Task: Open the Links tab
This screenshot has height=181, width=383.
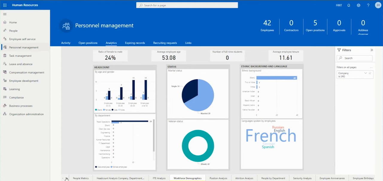Action: coord(188,43)
